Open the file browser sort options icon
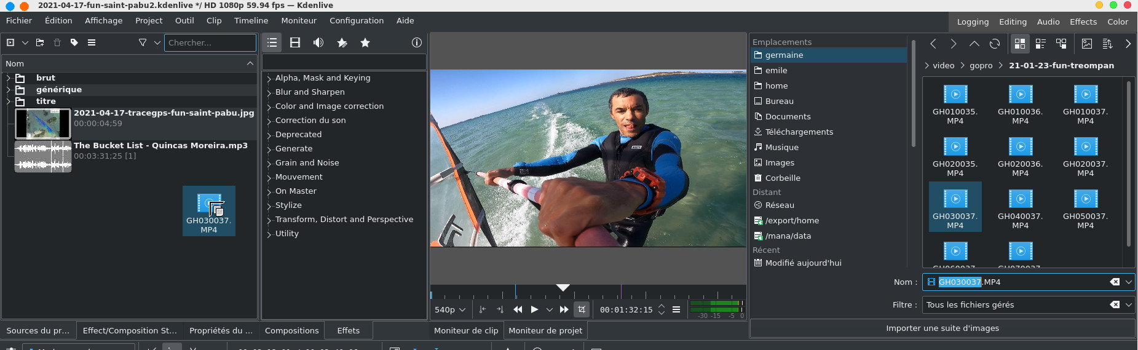Image resolution: width=1138 pixels, height=350 pixels. tap(1108, 44)
